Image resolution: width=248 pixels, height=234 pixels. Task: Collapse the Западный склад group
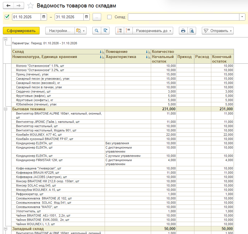pyautogui.click(x=5, y=229)
